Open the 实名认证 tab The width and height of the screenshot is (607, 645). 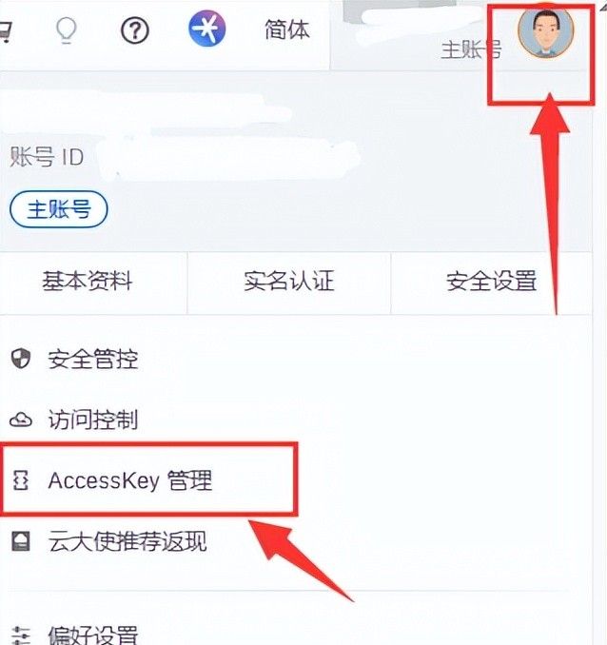[x=289, y=283]
